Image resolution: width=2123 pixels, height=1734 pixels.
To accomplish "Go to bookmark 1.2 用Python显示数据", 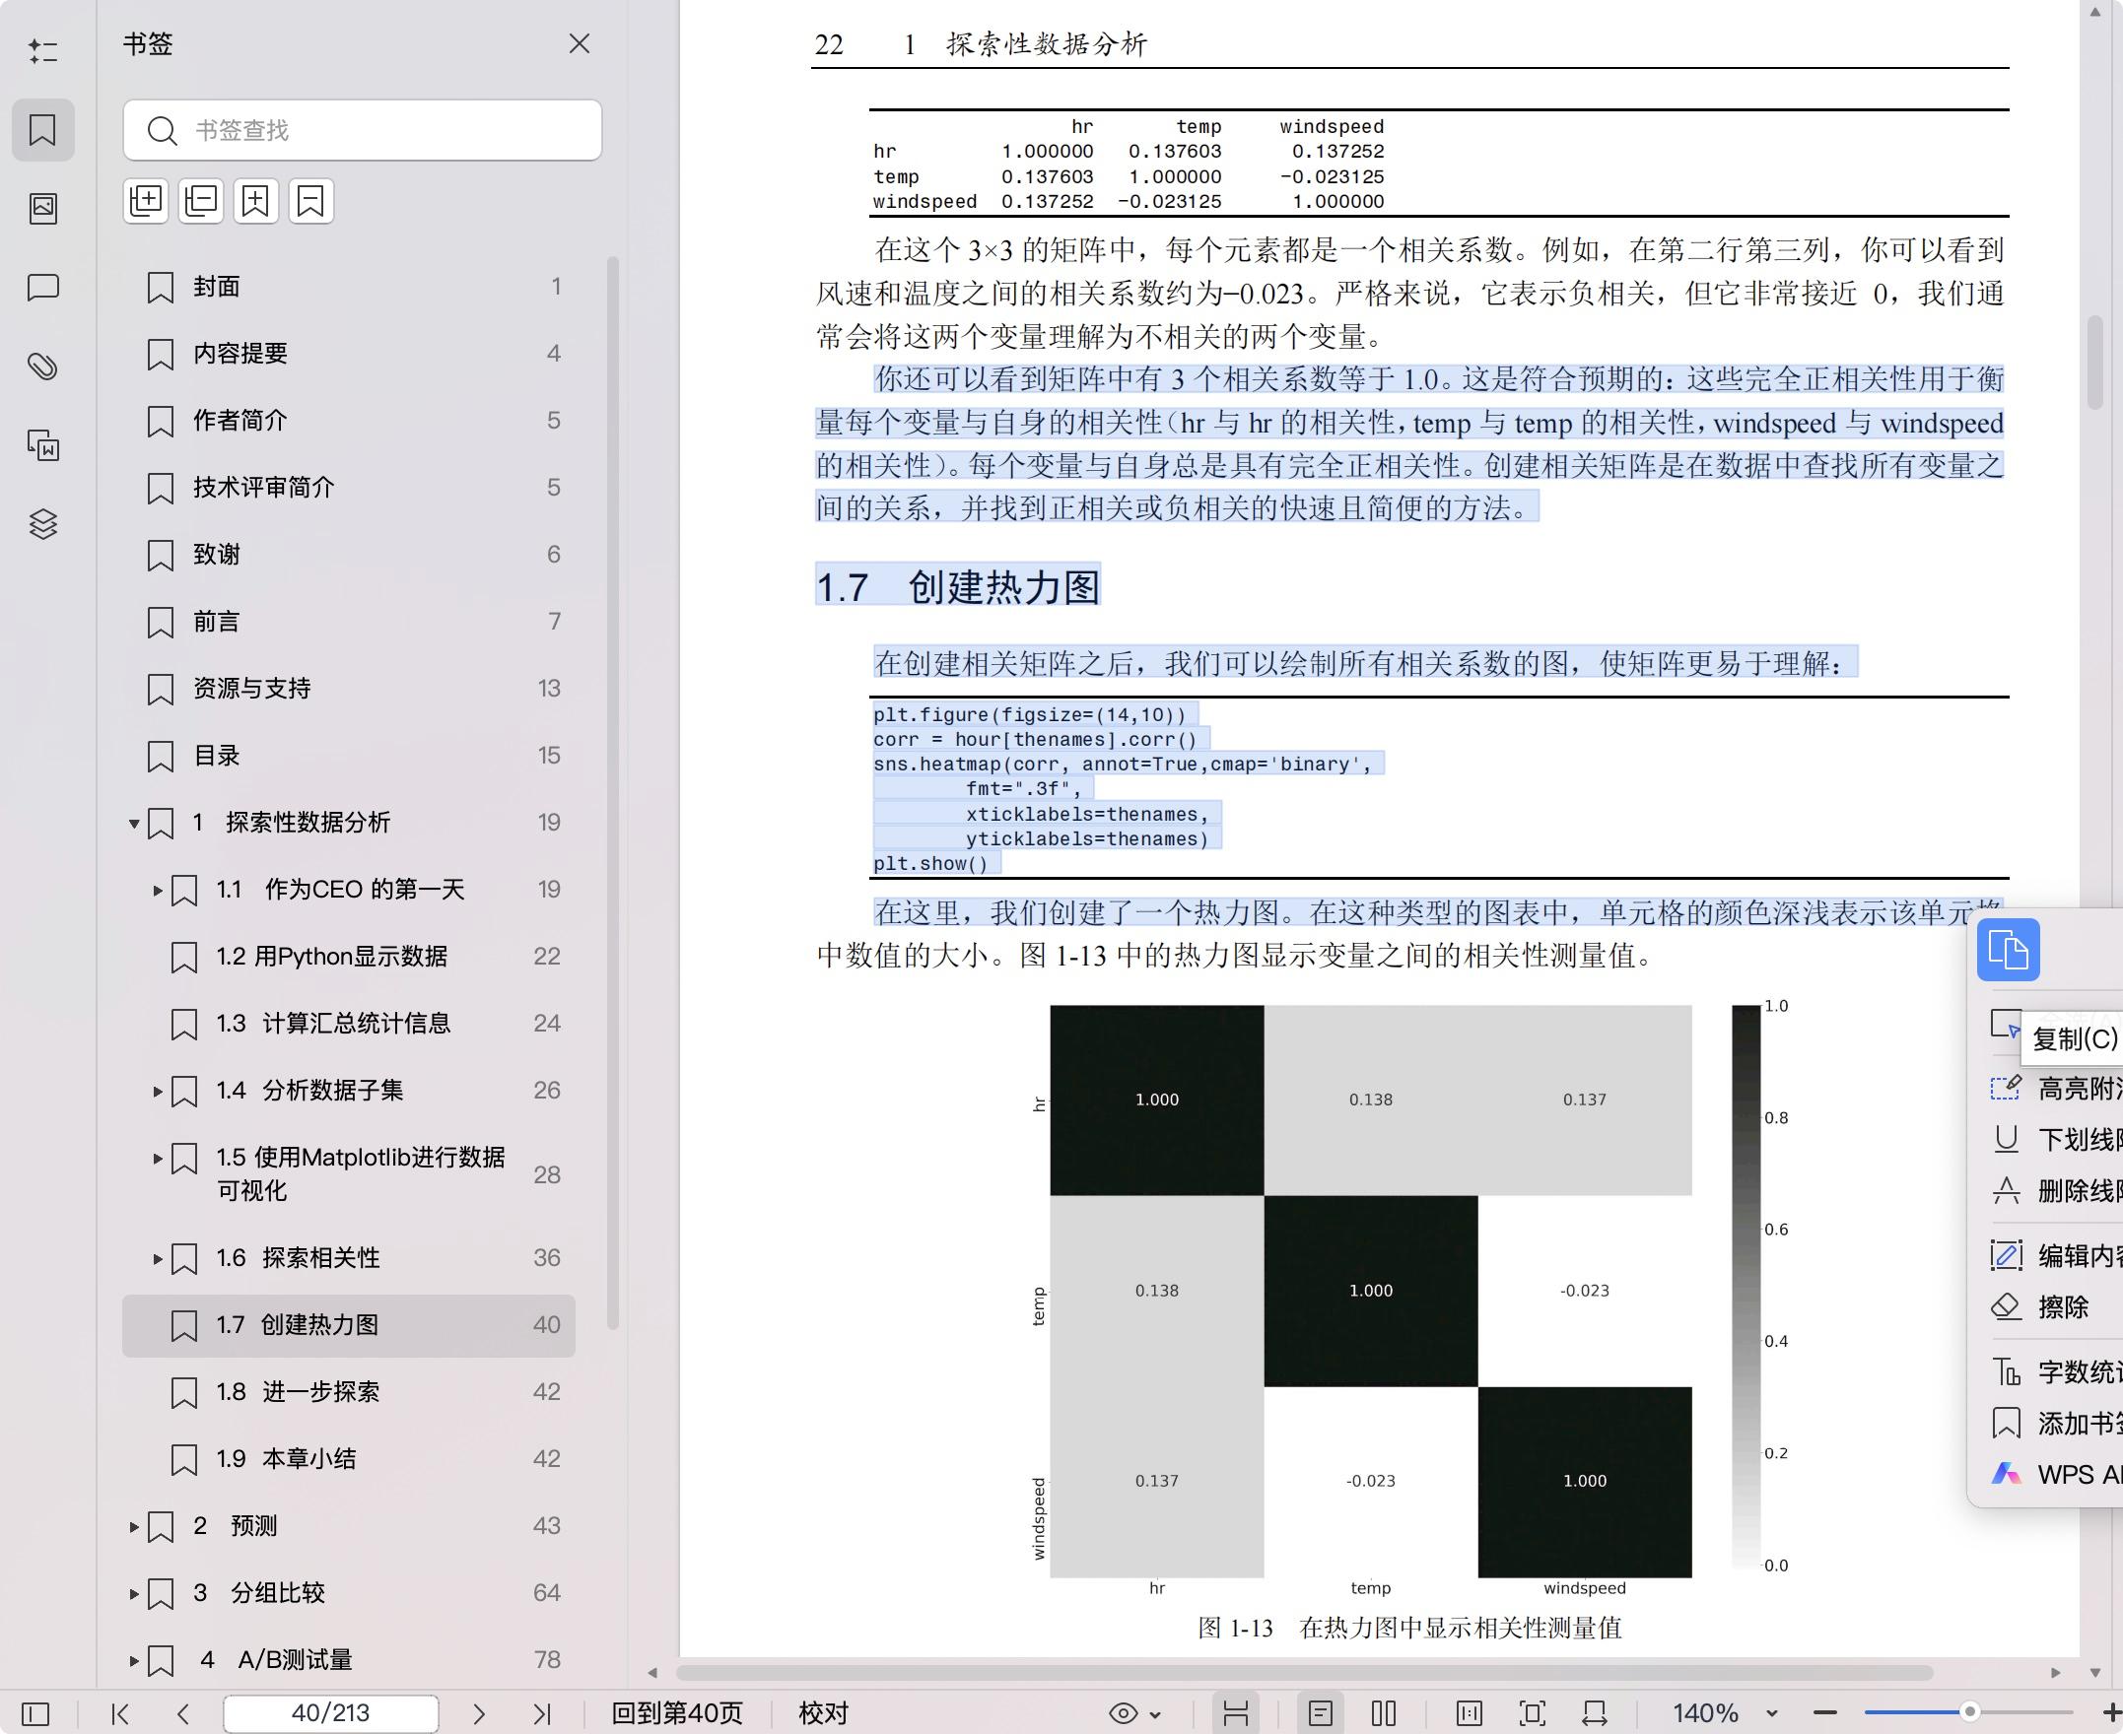I will pyautogui.click(x=349, y=956).
